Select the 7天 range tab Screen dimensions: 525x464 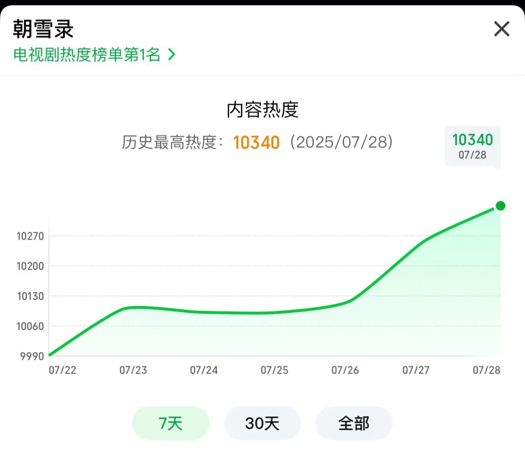[171, 423]
